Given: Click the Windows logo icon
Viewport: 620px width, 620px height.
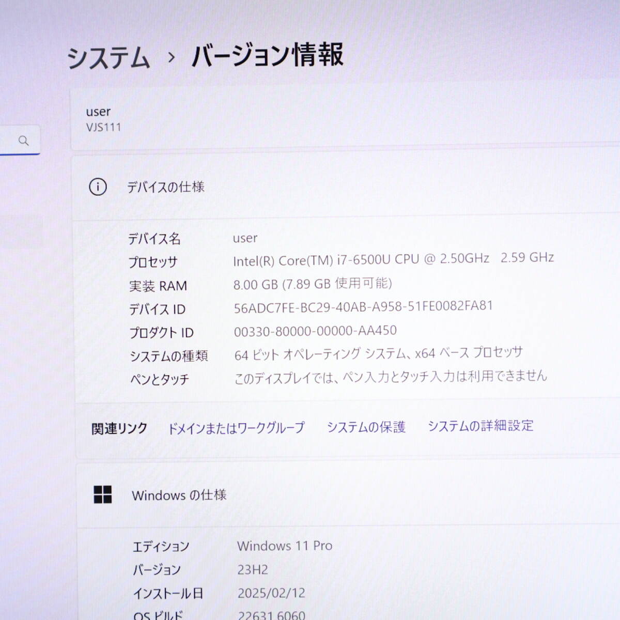Looking at the screenshot, I should click(103, 494).
